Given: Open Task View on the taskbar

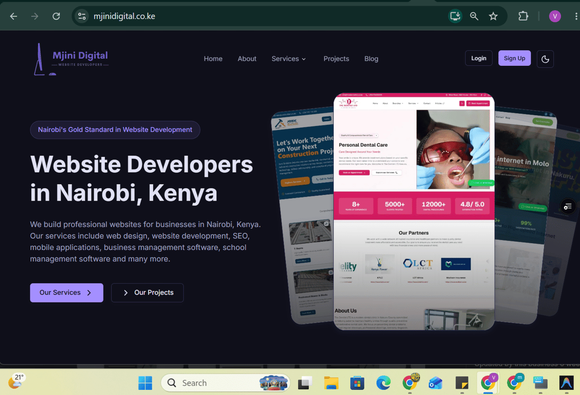Looking at the screenshot, I should click(305, 383).
